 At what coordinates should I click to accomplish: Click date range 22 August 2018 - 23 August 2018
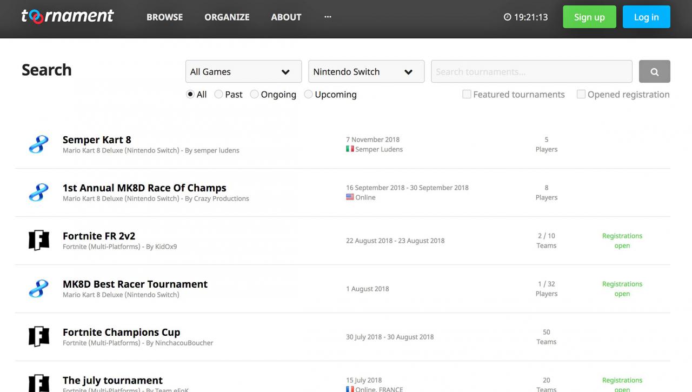(x=395, y=241)
